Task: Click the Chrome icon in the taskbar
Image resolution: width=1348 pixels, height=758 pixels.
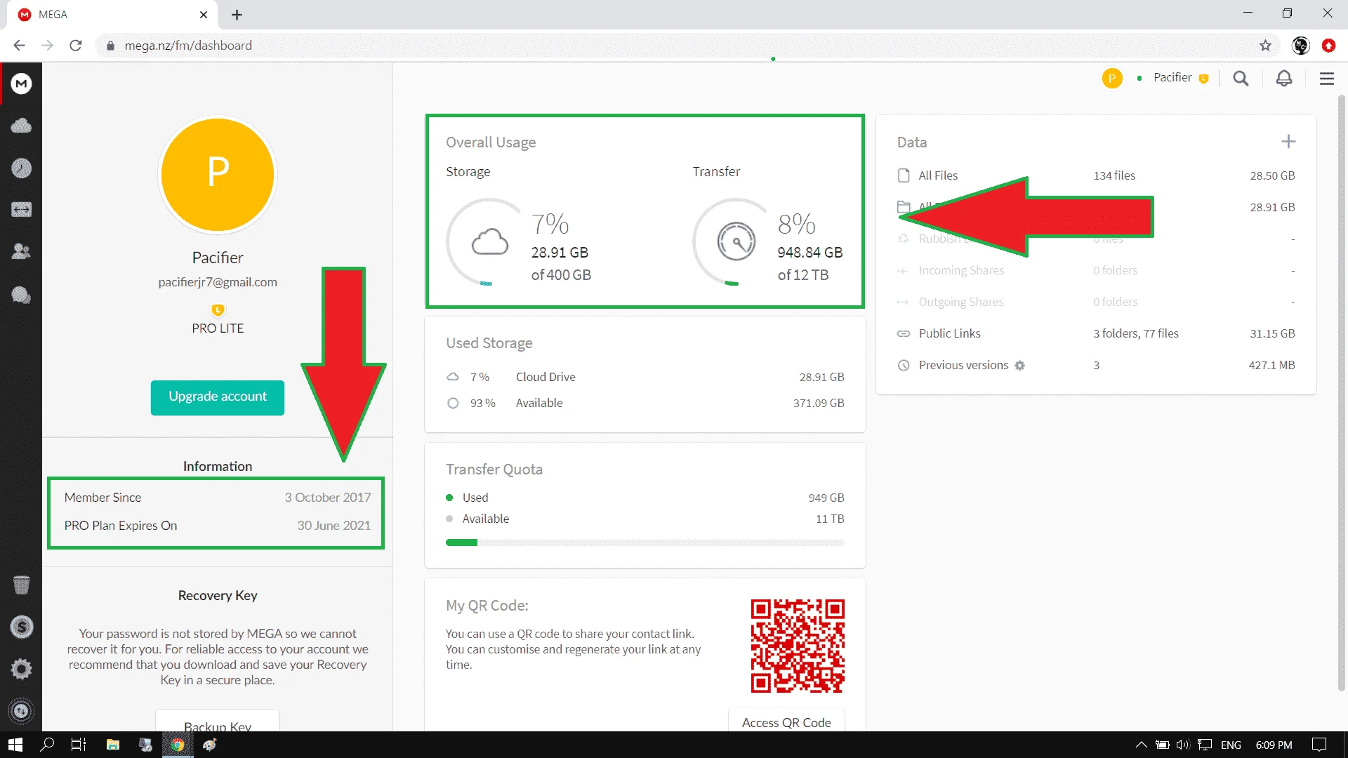Action: (178, 745)
